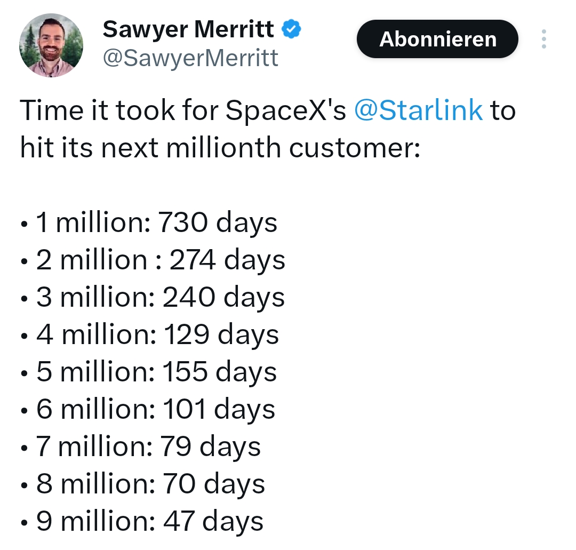
Task: Select the '6 million: 101 days' line
Action: [x=148, y=409]
